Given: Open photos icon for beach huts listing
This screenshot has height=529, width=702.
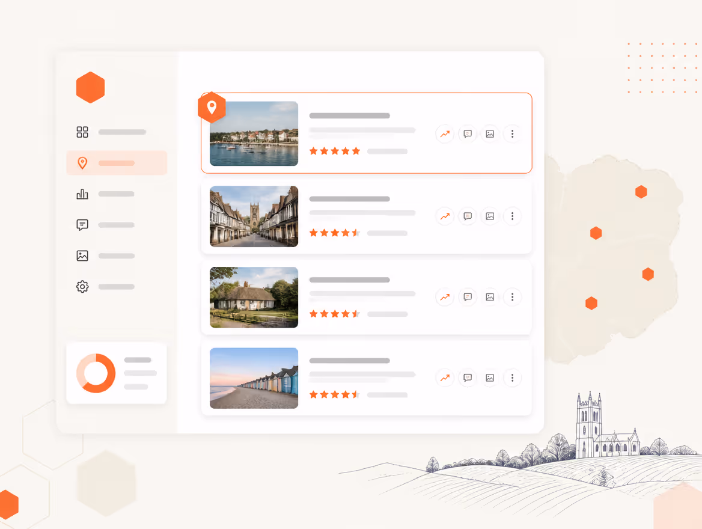Looking at the screenshot, I should click(490, 378).
